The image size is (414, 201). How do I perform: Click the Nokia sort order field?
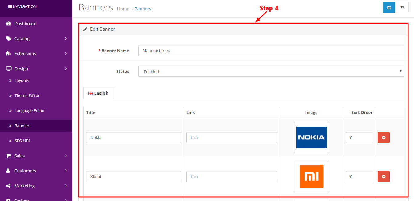click(x=359, y=137)
